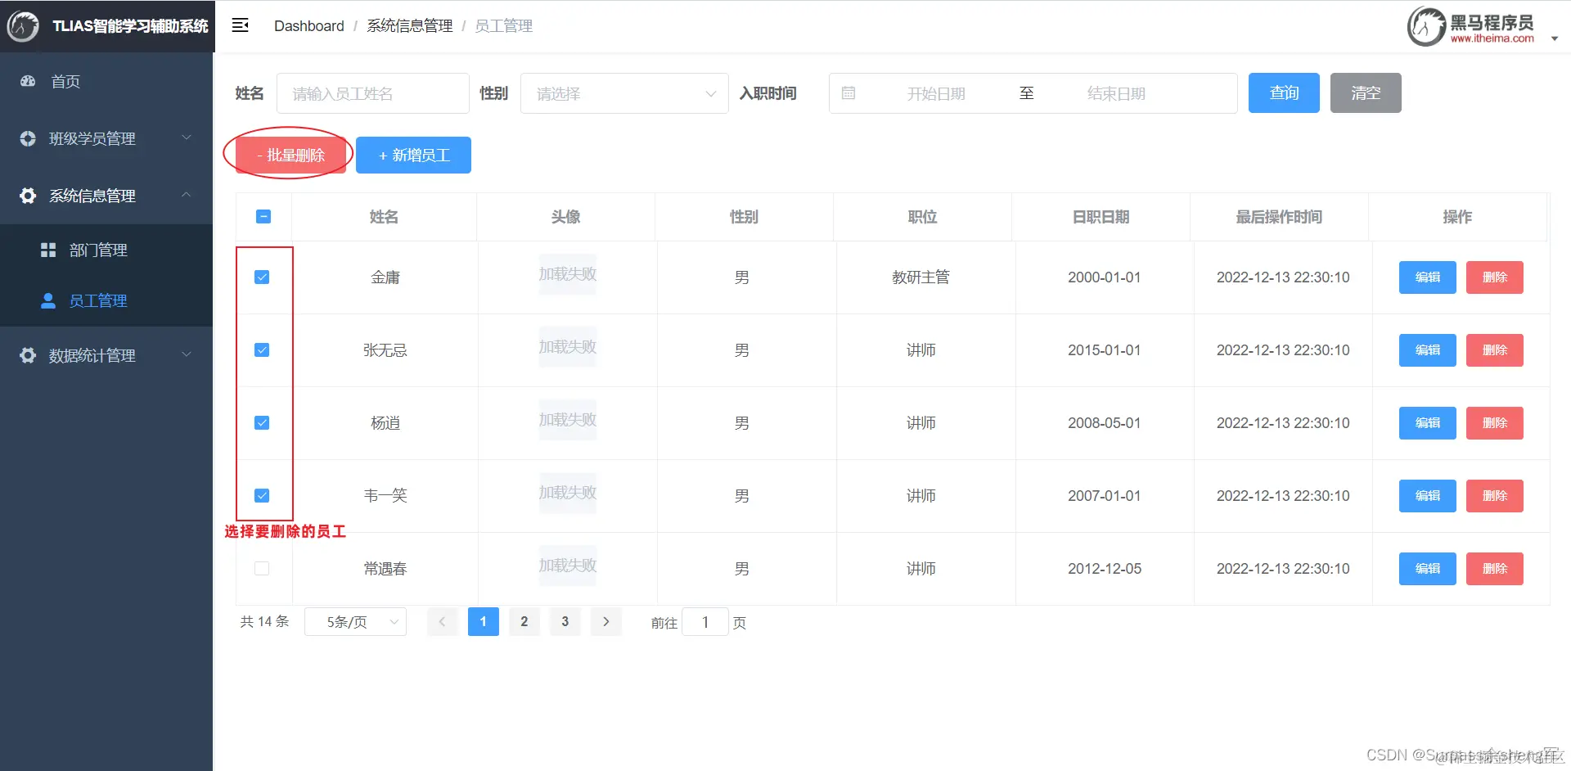Click the 新增员工 button

click(x=413, y=155)
